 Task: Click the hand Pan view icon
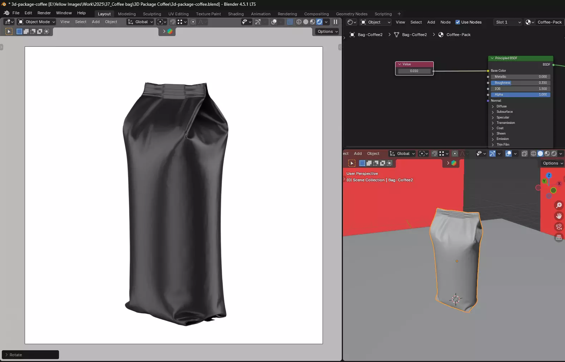point(559,216)
